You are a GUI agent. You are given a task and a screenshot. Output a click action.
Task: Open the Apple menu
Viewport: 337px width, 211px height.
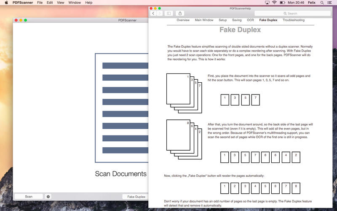point(6,3)
